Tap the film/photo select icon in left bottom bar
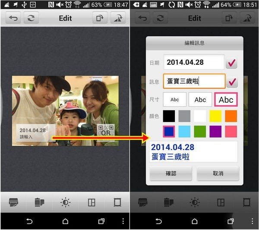The height and width of the screenshot is (230, 259). point(39,202)
